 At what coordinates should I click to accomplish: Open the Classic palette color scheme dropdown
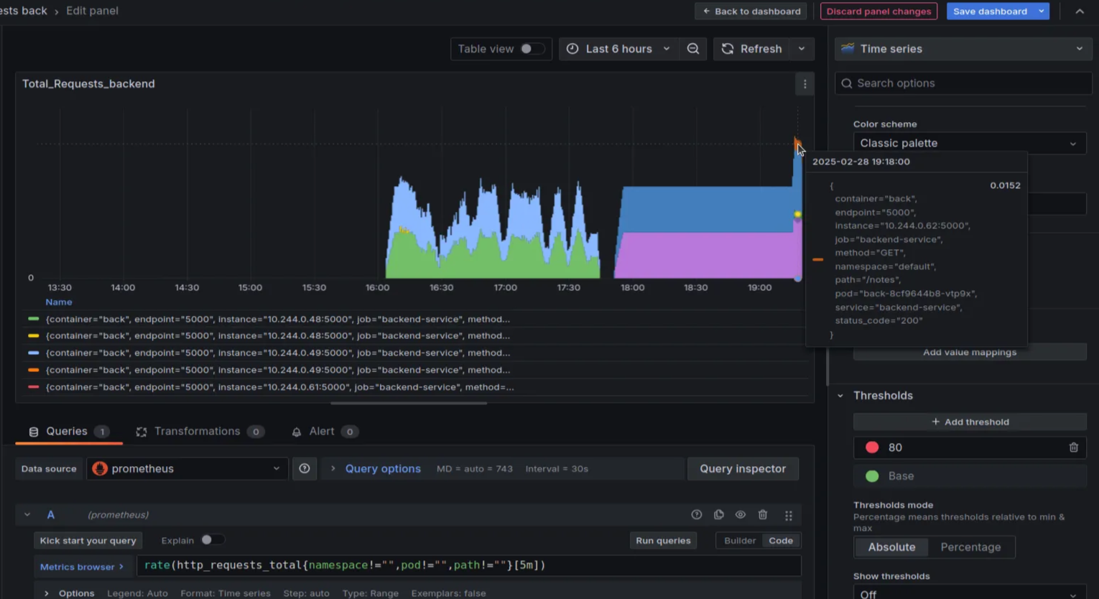point(968,143)
